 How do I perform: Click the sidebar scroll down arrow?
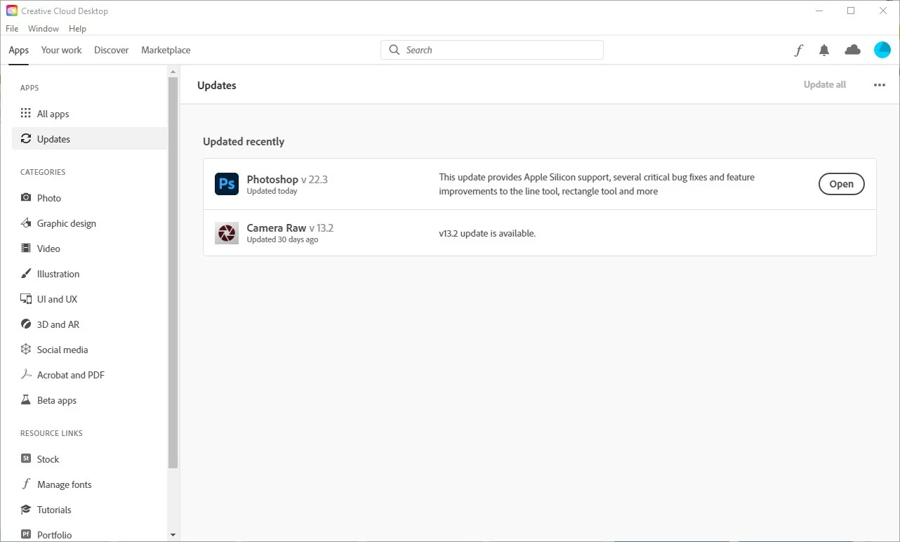pos(173,535)
